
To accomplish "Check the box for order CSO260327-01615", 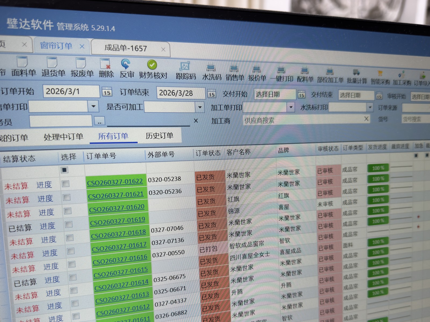I will point(73,277).
